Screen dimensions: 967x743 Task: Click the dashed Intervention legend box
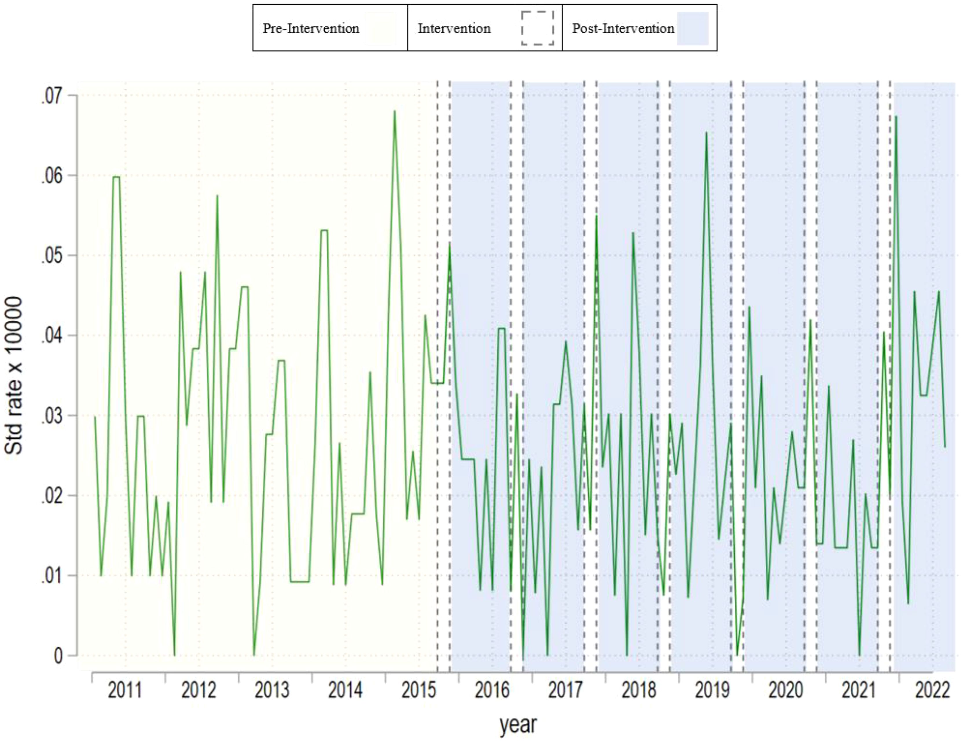tap(537, 28)
